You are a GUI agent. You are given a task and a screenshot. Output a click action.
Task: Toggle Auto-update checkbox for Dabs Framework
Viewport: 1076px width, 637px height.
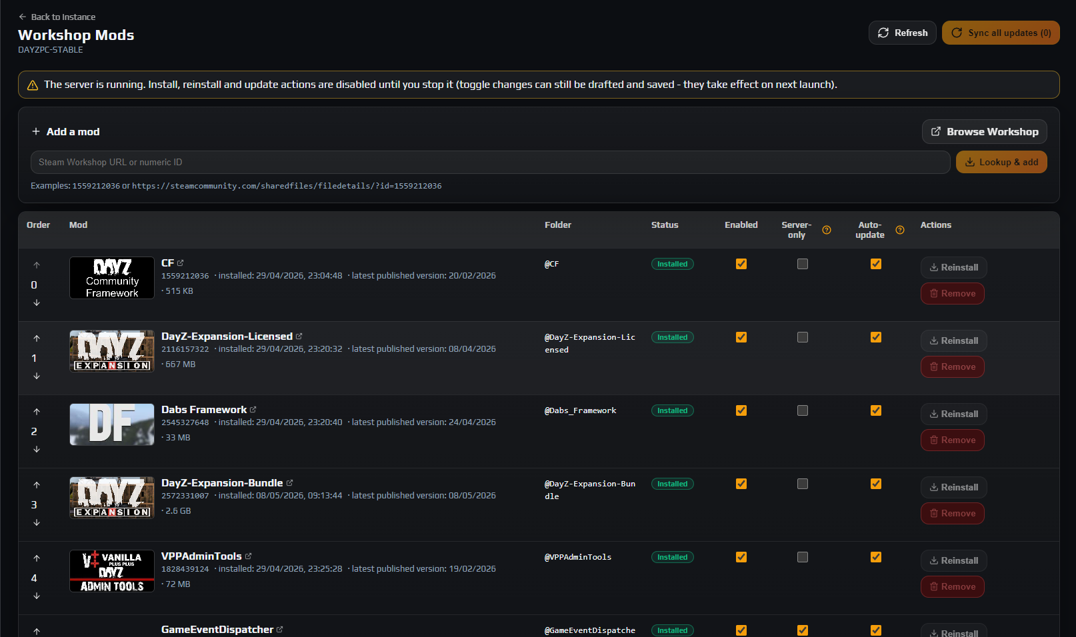tap(876, 410)
